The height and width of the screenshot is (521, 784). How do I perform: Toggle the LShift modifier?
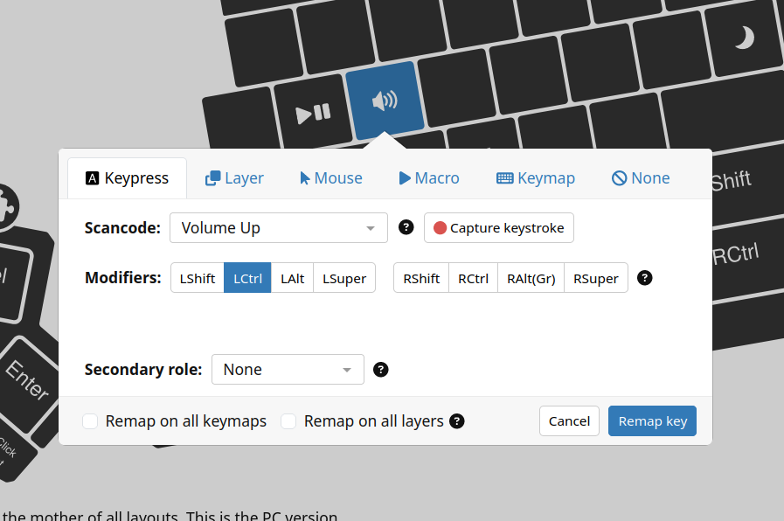point(197,278)
